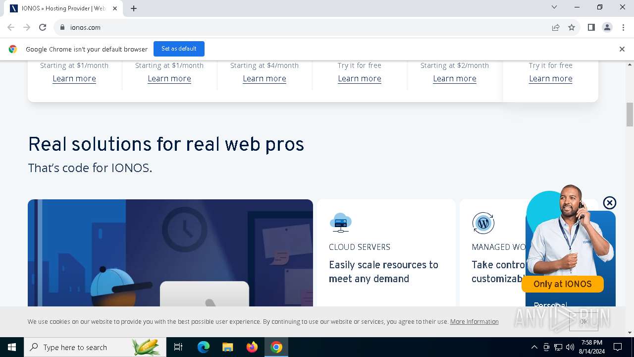Click the CLOUD SERVERS label
The width and height of the screenshot is (634, 357).
pos(360,247)
